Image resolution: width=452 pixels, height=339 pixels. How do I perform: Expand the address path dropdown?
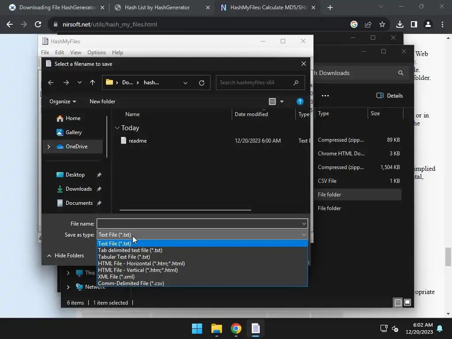tap(185, 83)
